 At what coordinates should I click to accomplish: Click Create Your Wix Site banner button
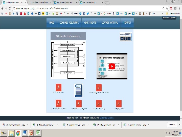point(169,18)
